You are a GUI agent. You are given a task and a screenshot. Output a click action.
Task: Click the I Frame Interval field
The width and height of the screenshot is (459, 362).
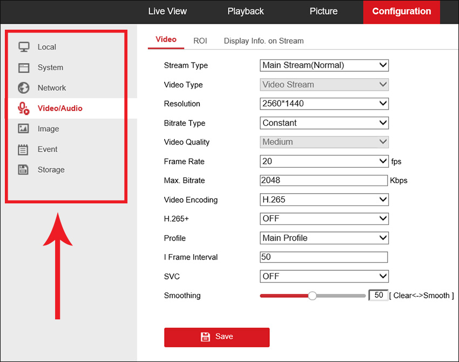[x=323, y=257]
